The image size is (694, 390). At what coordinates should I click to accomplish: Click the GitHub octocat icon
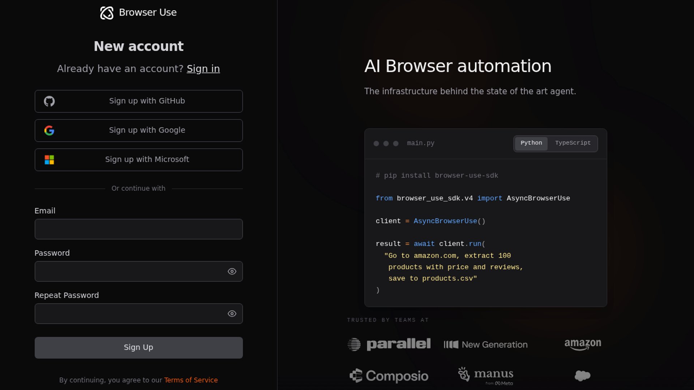click(x=49, y=101)
